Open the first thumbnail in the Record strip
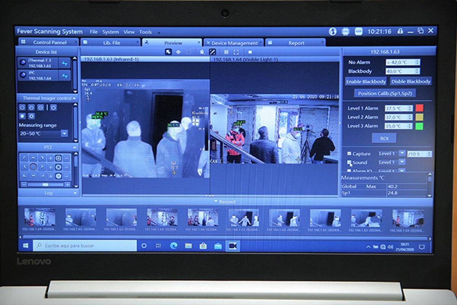 tap(40, 217)
